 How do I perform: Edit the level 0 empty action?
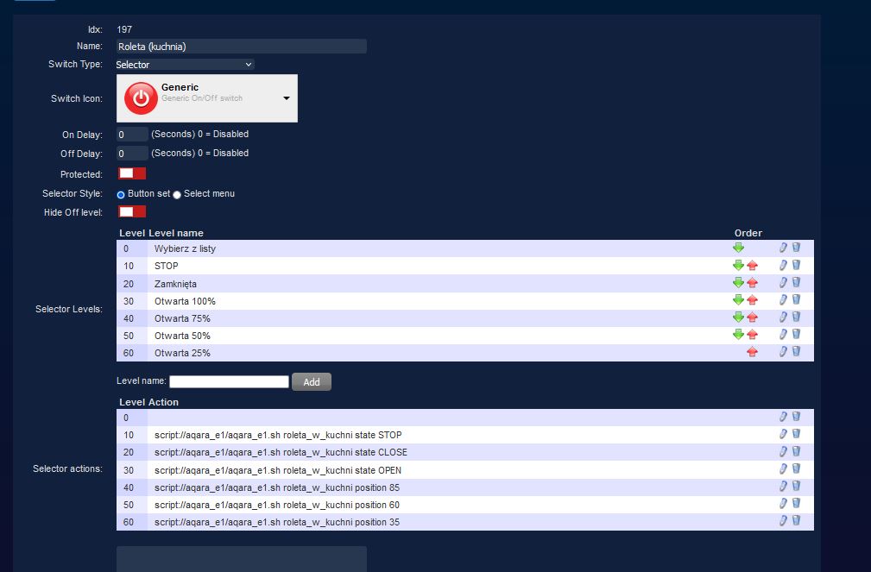783,417
